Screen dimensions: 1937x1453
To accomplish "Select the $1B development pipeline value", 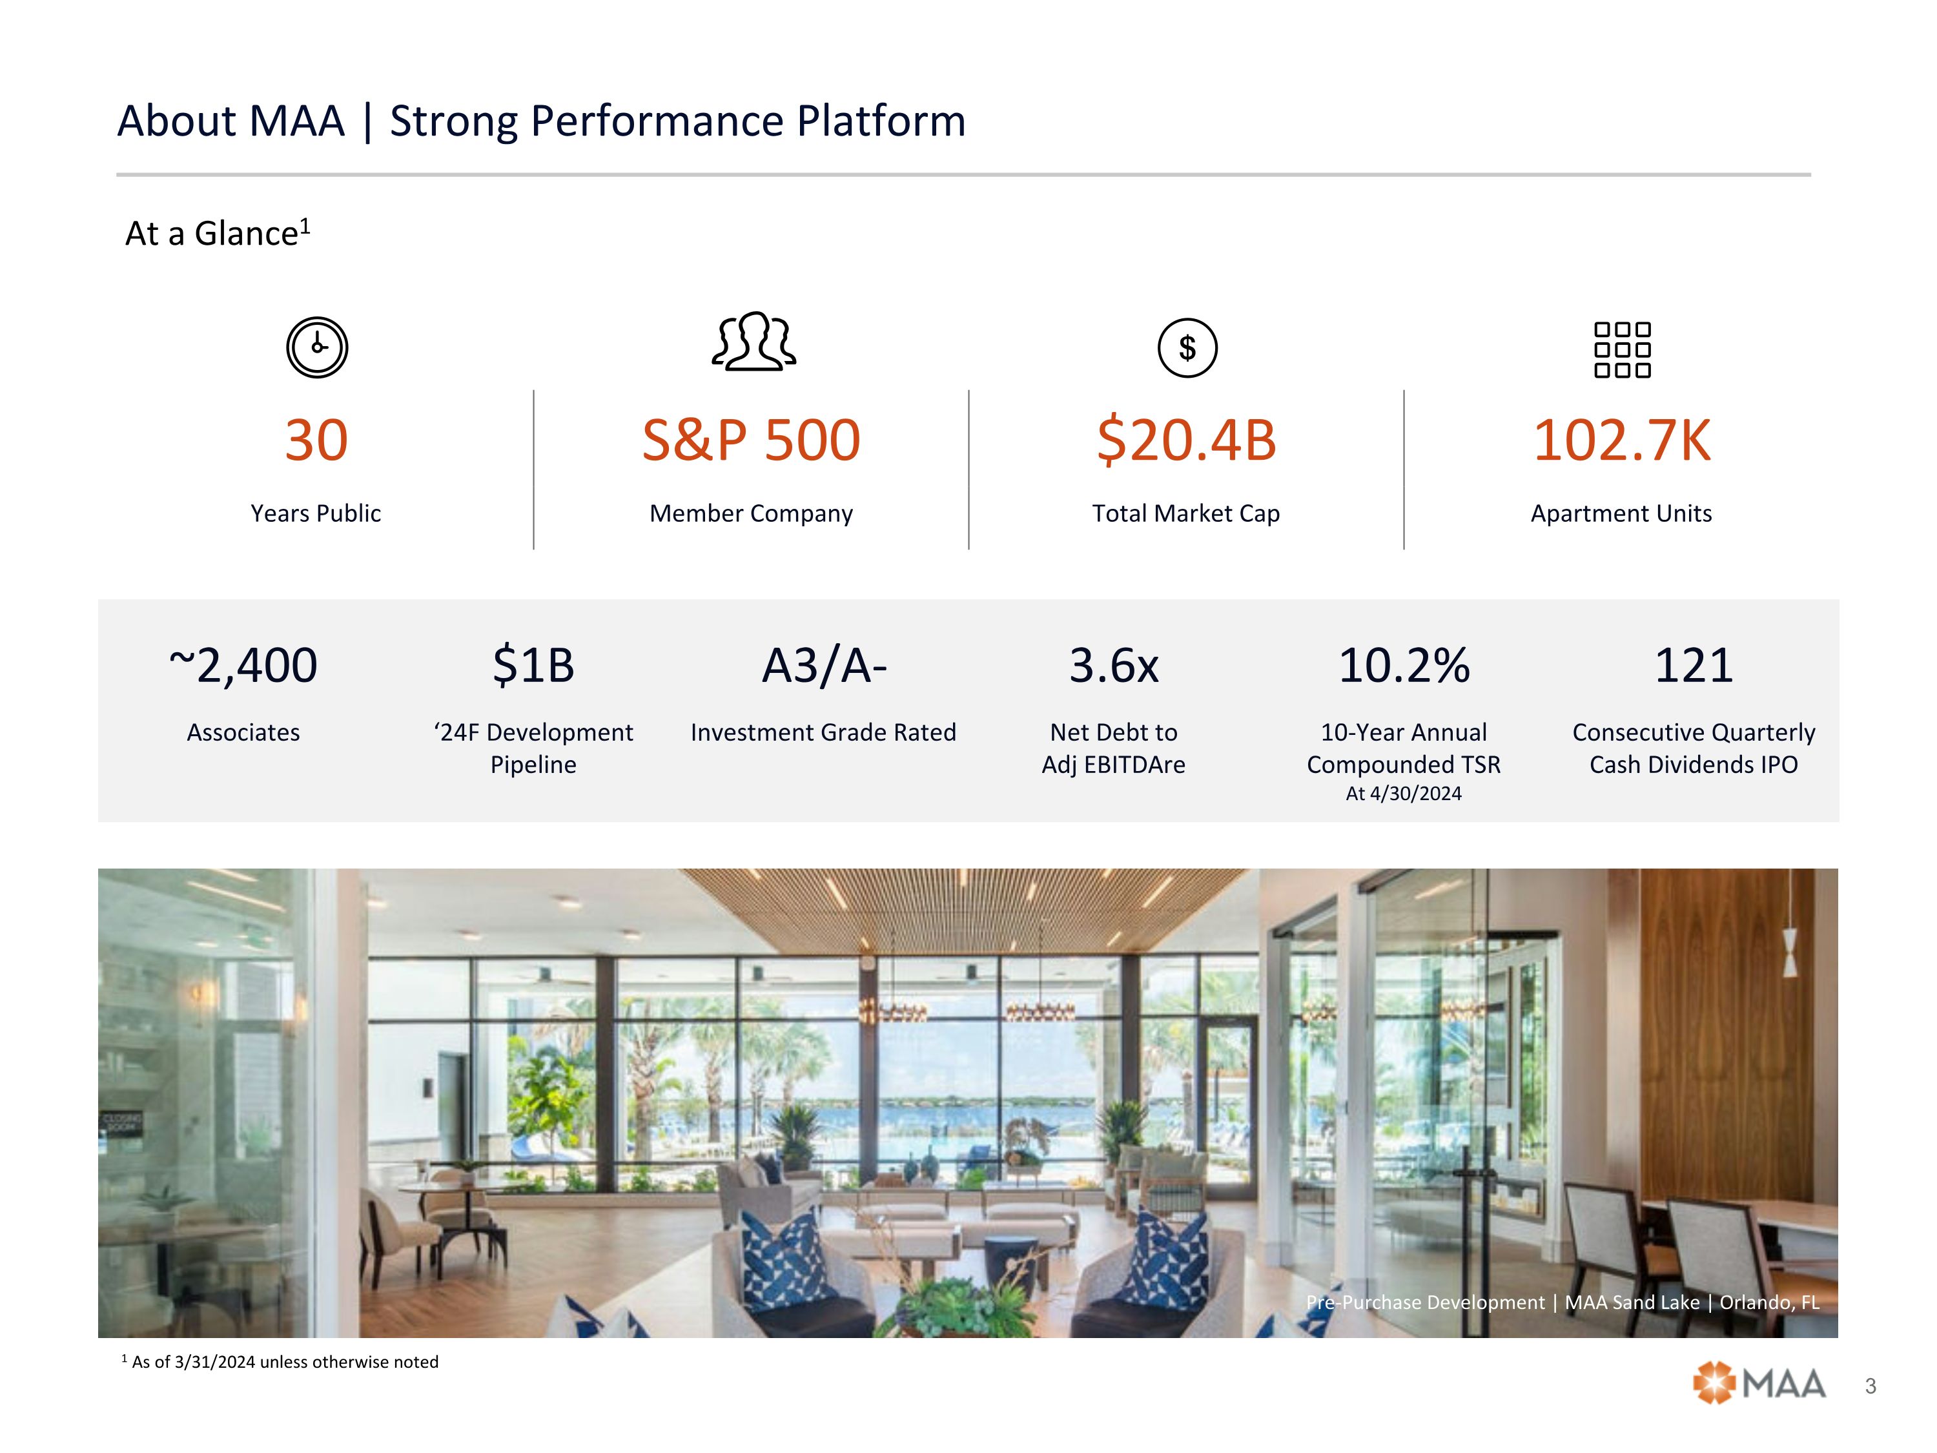I will tap(533, 666).
